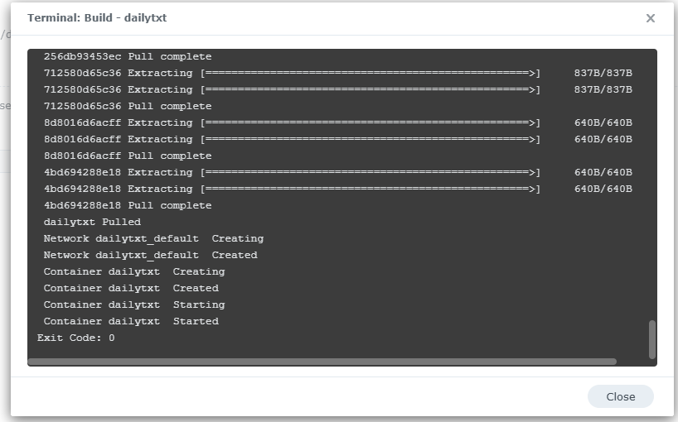This screenshot has width=678, height=422.
Task: Click the last 4bd694288e18 Extracting progress bar
Action: [x=370, y=189]
